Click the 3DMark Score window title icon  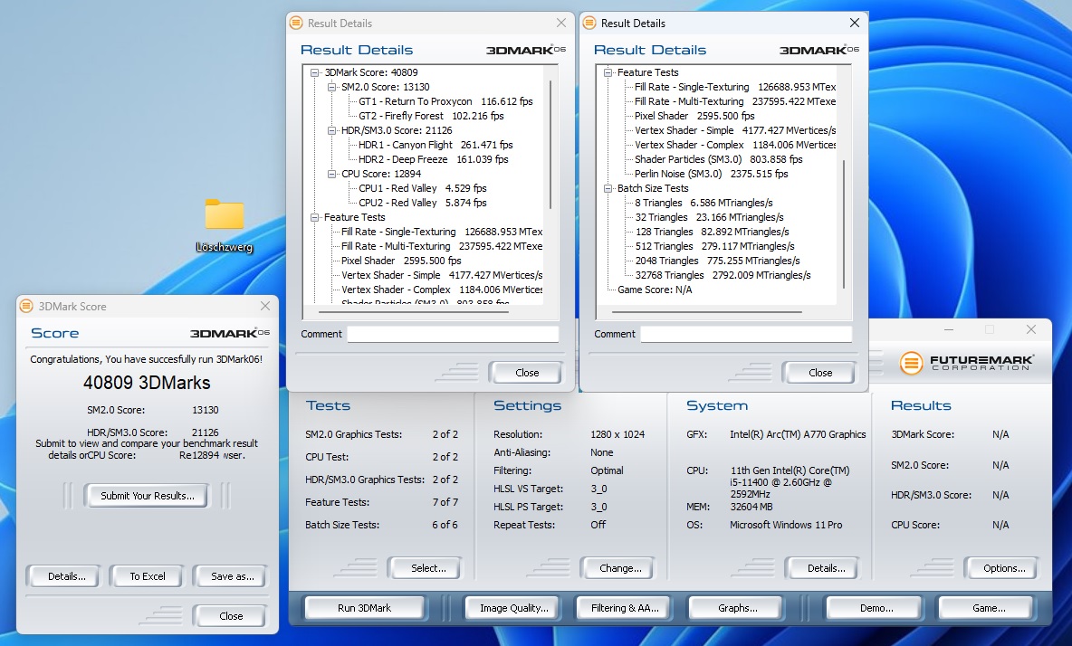pyautogui.click(x=26, y=306)
